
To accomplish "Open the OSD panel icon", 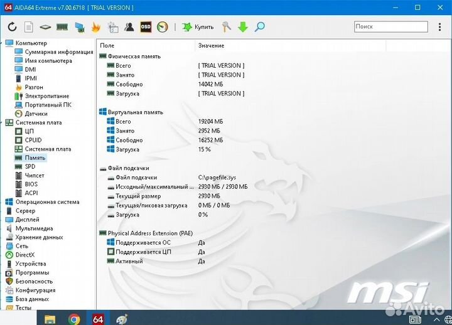I will click(146, 27).
